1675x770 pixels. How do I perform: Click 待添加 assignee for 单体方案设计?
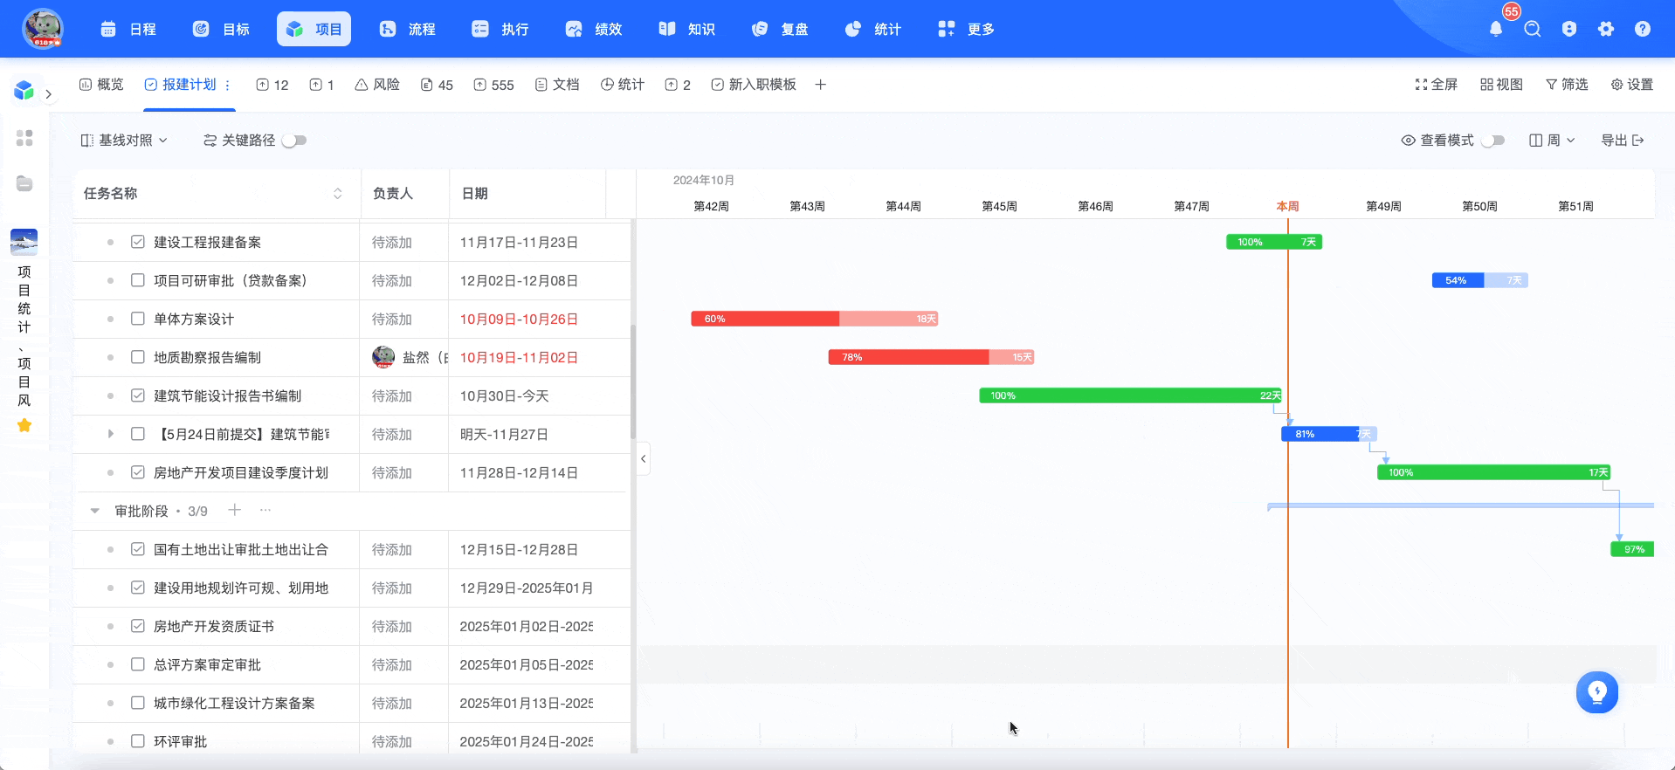pos(392,320)
